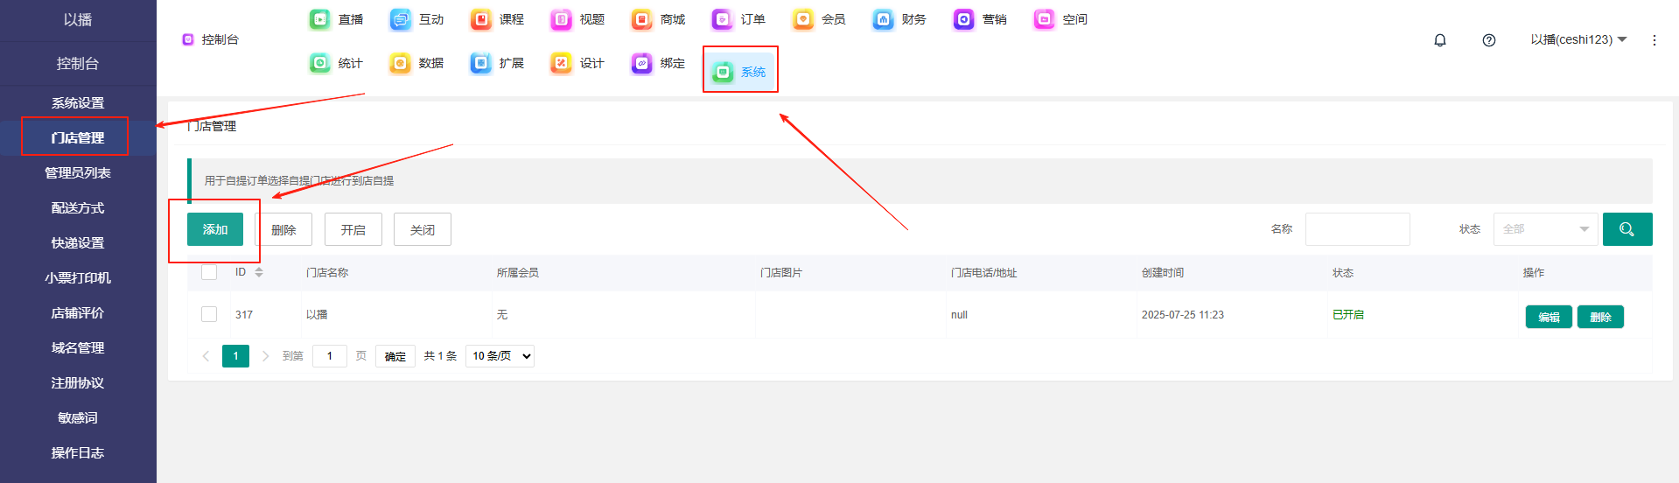Viewport: 1679px width, 483px height.
Task: Click the green 添加 button
Action: [x=215, y=229]
